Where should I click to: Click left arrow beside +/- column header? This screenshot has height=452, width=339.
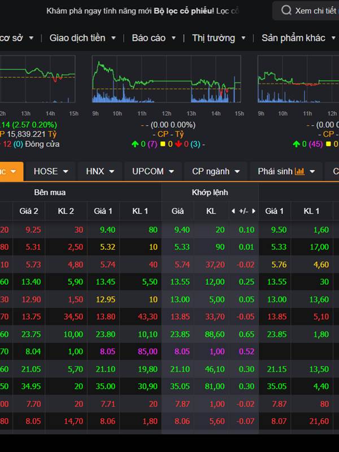(233, 211)
